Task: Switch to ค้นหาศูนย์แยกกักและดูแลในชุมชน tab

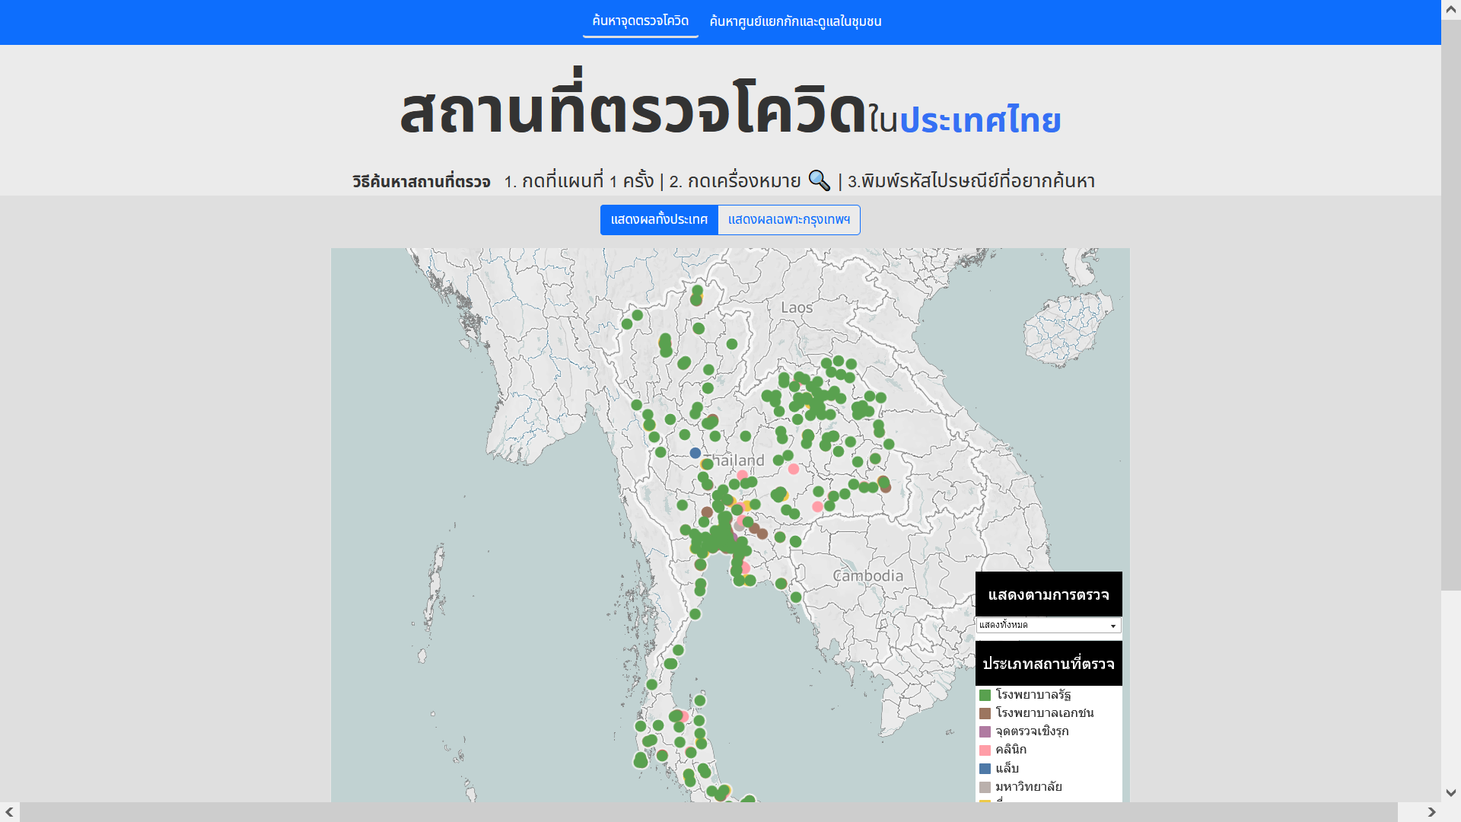Action: click(795, 21)
